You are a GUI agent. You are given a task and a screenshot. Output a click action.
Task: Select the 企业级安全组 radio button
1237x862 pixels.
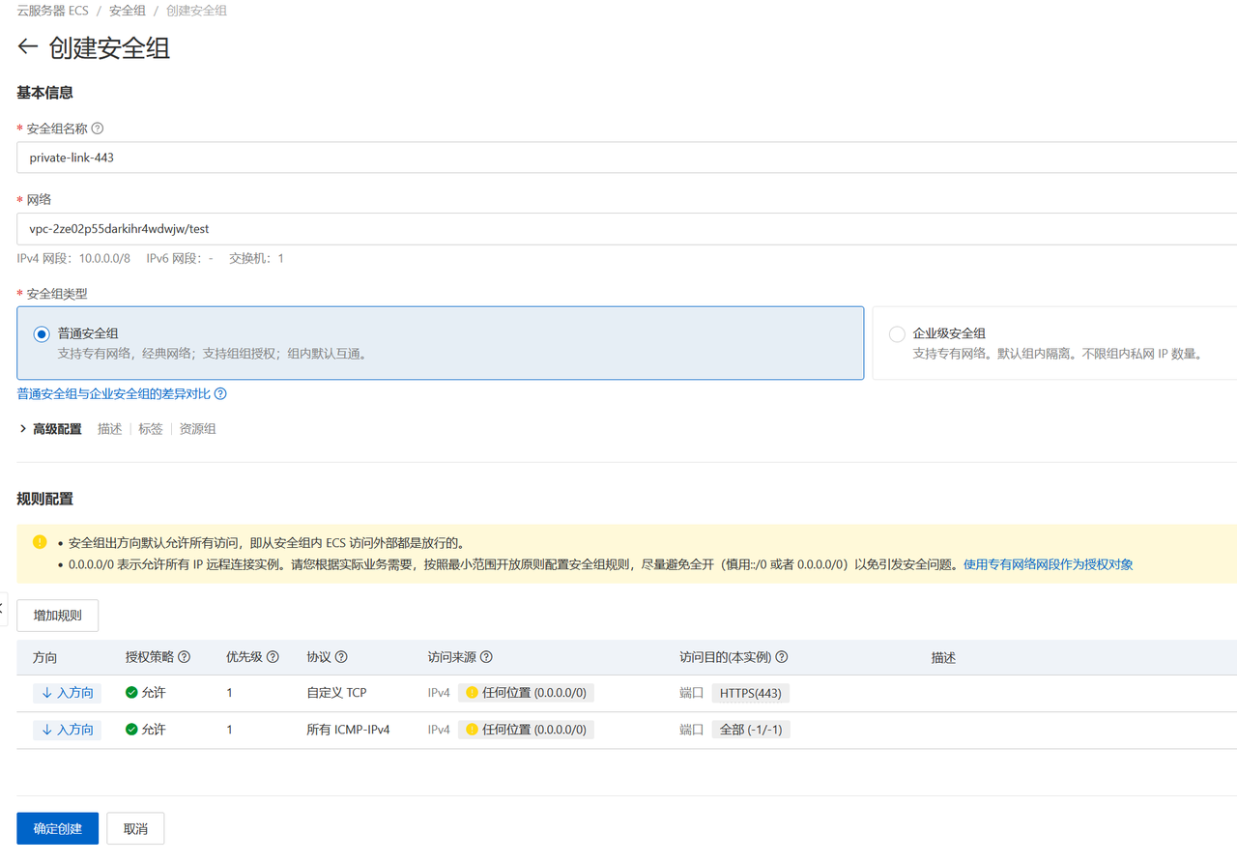(897, 334)
